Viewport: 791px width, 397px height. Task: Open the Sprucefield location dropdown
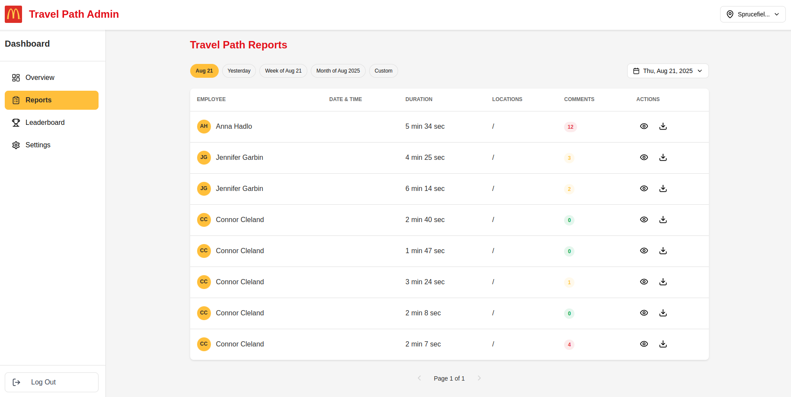[753, 14]
